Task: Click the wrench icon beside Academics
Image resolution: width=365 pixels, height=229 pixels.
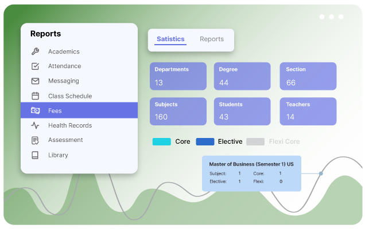Action: [36, 52]
